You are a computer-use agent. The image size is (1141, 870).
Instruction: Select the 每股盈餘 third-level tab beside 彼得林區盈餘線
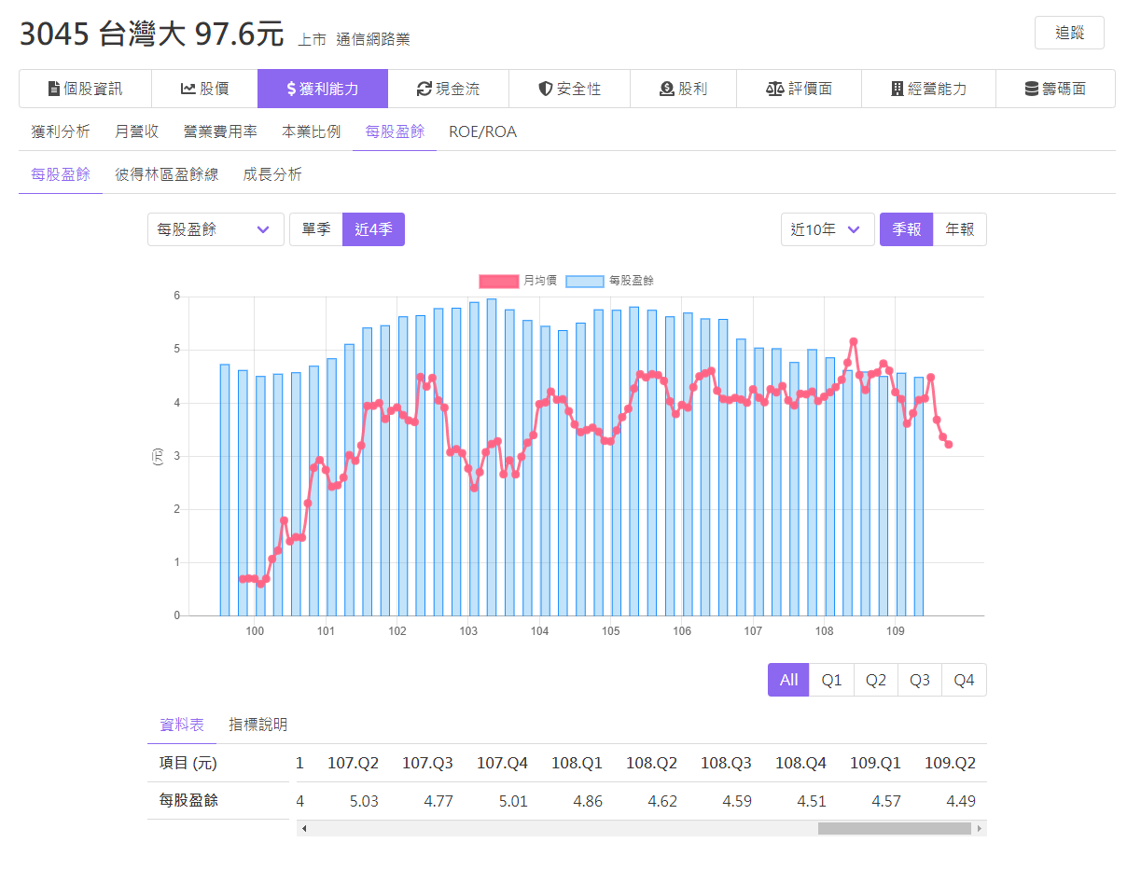61,174
